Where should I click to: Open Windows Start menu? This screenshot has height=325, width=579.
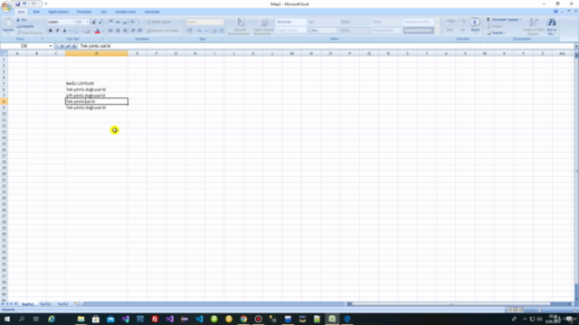(x=7, y=319)
